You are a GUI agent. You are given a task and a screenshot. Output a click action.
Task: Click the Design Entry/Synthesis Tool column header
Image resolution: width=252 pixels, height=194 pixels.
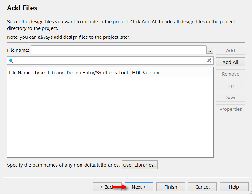[97, 73]
